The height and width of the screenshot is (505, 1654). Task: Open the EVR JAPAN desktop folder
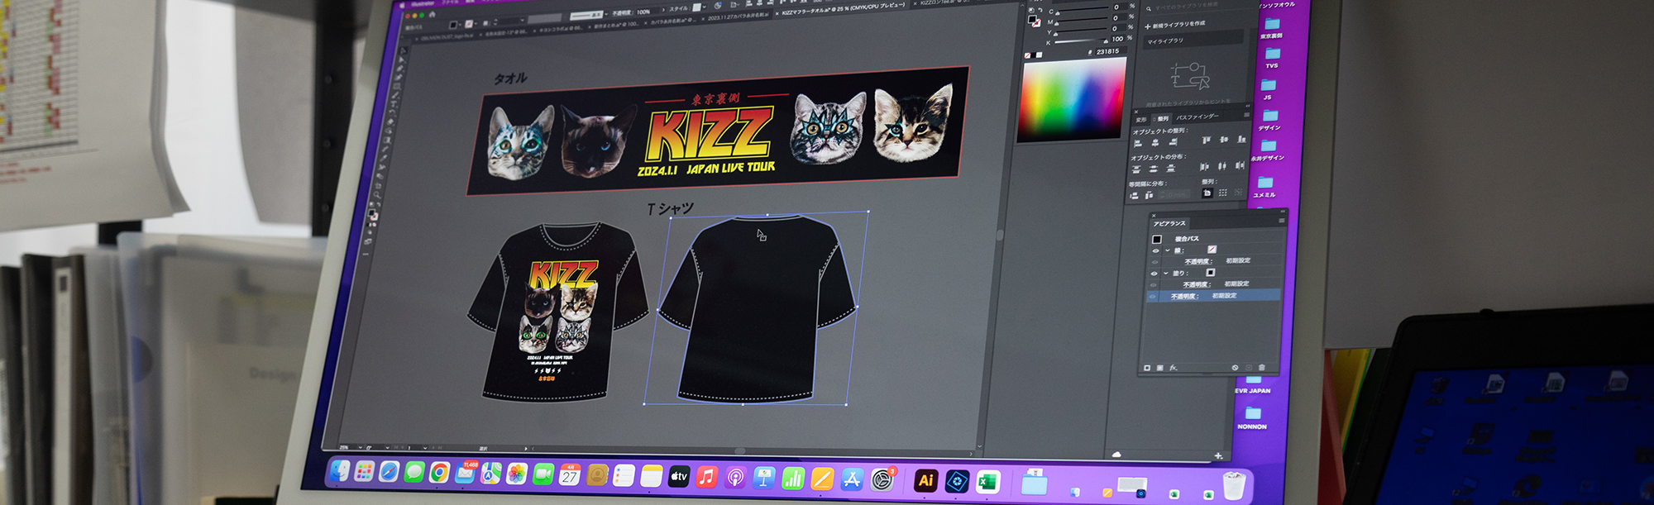pos(1253,383)
